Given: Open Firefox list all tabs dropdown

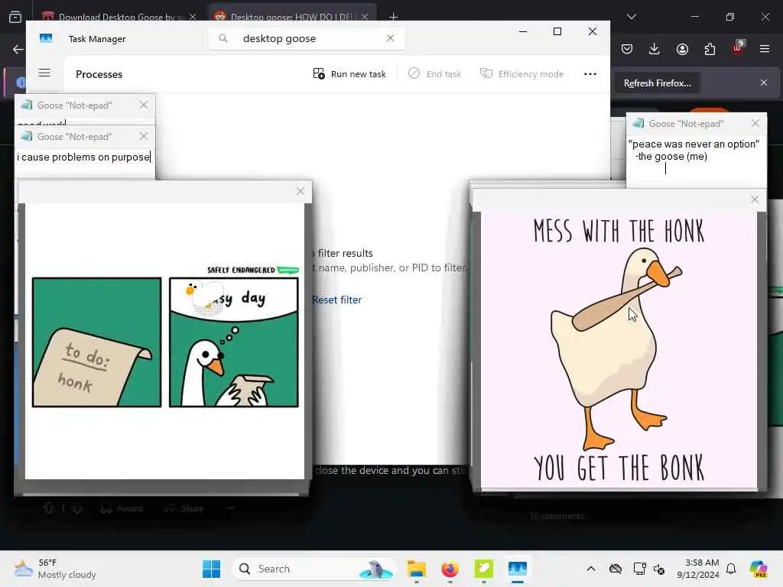Looking at the screenshot, I should (x=631, y=17).
